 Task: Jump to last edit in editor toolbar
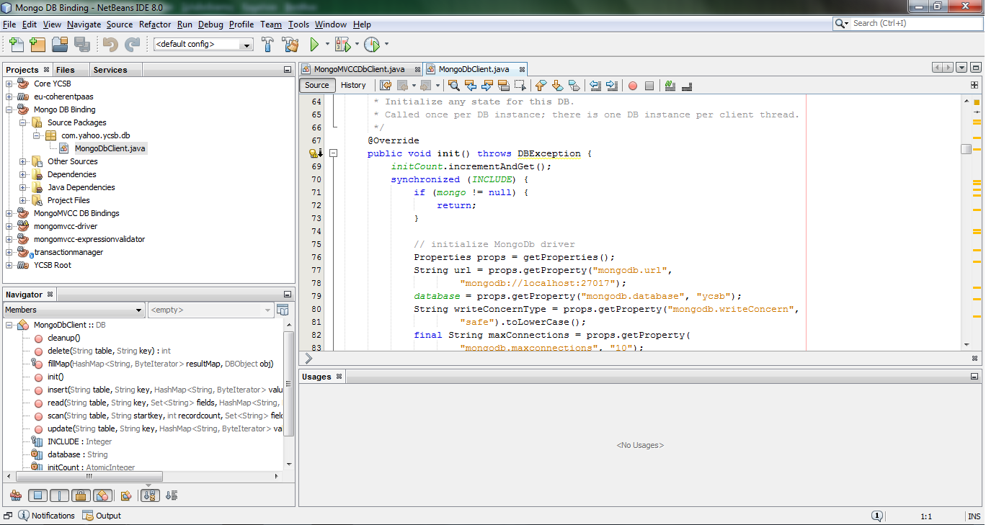pyautogui.click(x=386, y=86)
